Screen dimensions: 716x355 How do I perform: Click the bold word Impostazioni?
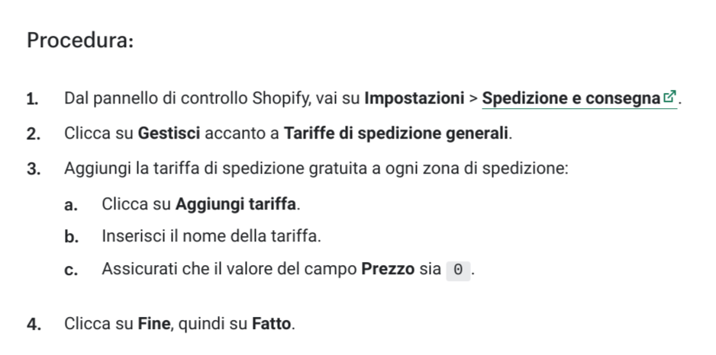click(414, 98)
